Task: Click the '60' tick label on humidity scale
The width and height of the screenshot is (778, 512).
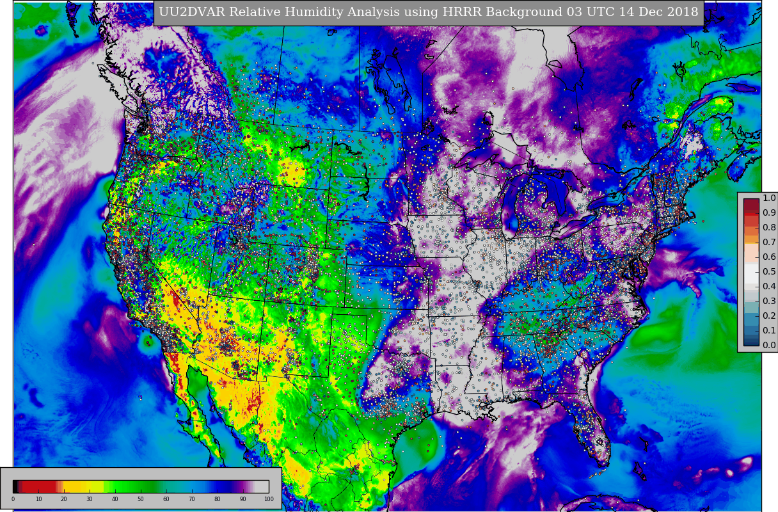Action: coord(166,499)
